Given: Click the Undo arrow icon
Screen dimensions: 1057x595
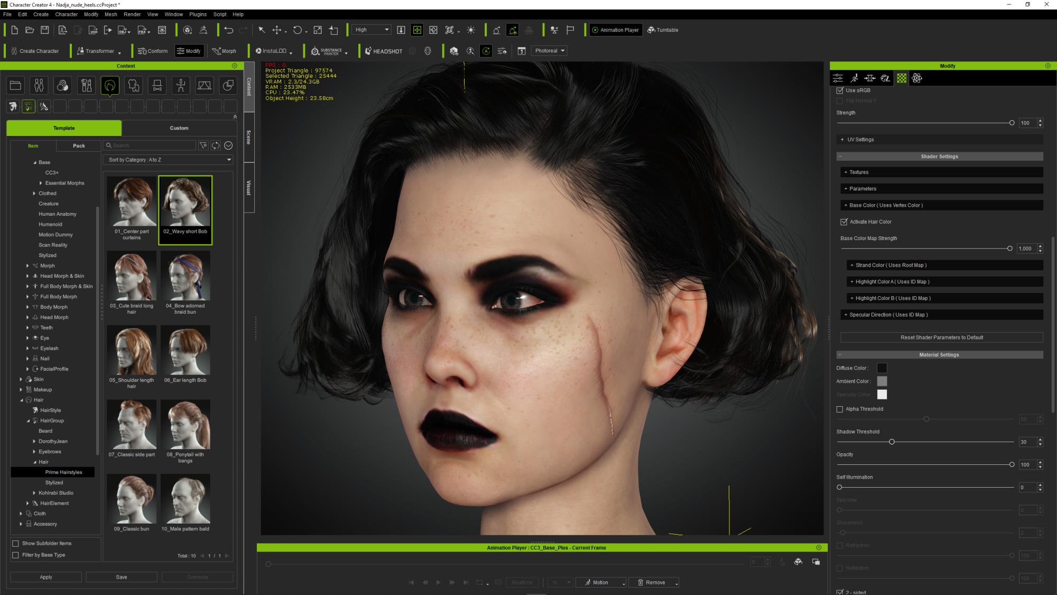Looking at the screenshot, I should [228, 30].
